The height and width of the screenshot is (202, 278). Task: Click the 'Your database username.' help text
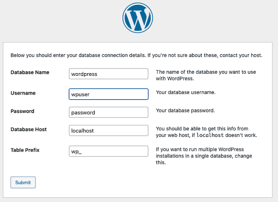tap(186, 92)
